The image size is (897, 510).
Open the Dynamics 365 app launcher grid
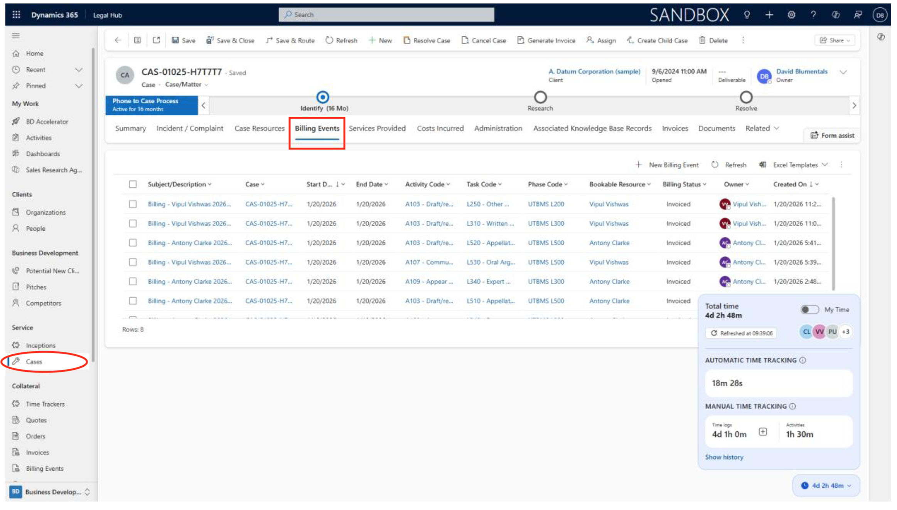(16, 15)
